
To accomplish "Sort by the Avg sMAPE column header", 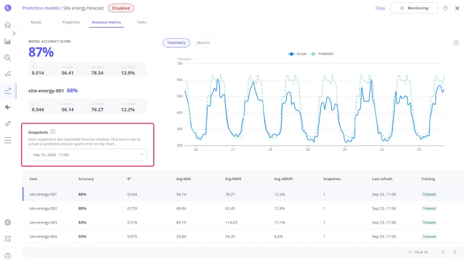I will point(283,179).
